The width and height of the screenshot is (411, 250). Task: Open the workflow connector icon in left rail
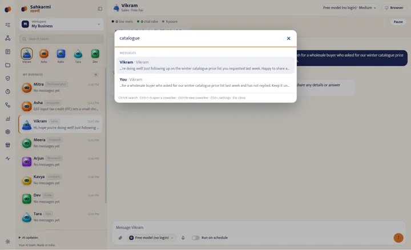point(8,105)
